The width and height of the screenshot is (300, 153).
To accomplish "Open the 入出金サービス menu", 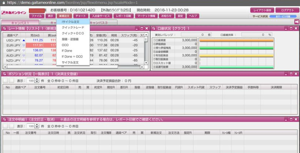I will pos(101,16).
